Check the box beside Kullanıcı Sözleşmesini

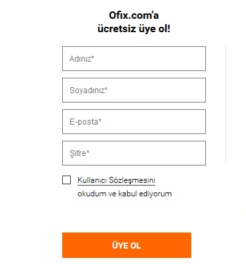[x=66, y=180]
